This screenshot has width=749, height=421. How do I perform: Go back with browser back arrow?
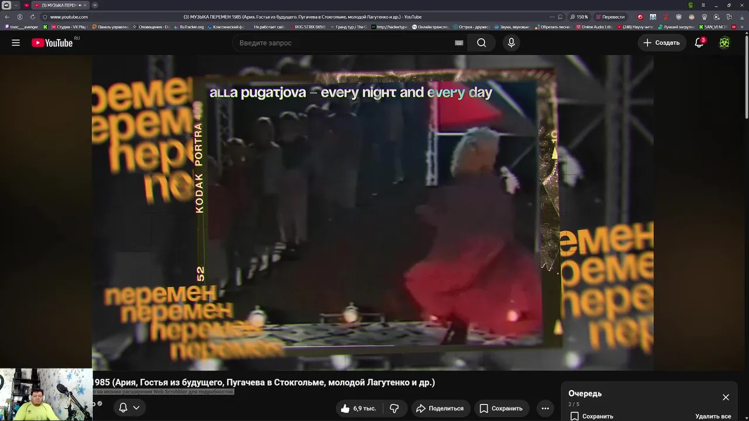(x=7, y=17)
